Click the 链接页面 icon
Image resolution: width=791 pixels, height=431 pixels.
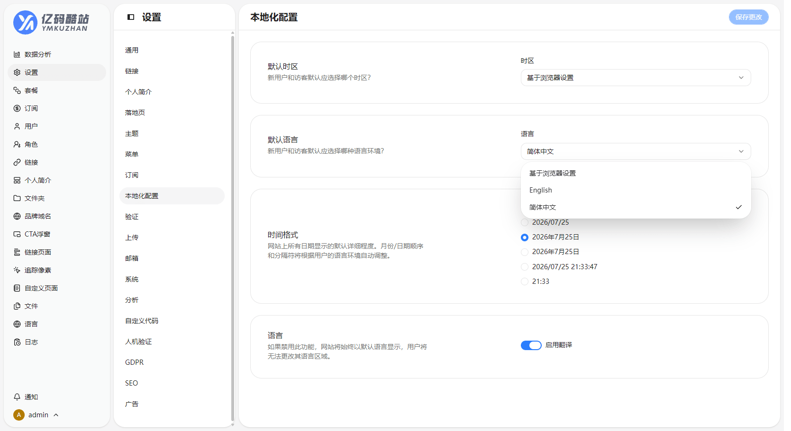[17, 252]
